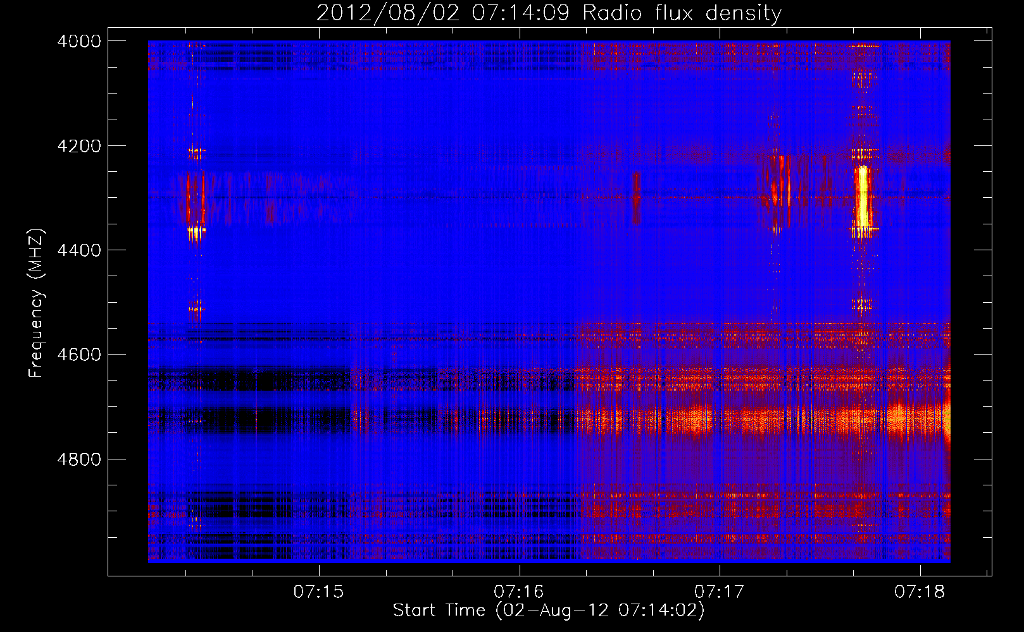Click the 'Frequency (MHZ)' axis label
The height and width of the screenshot is (632, 1024).
point(37,303)
